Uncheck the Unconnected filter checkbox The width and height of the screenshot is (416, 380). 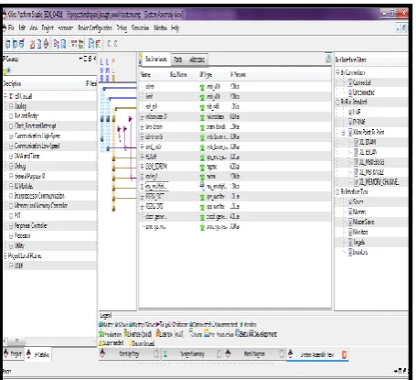click(350, 92)
